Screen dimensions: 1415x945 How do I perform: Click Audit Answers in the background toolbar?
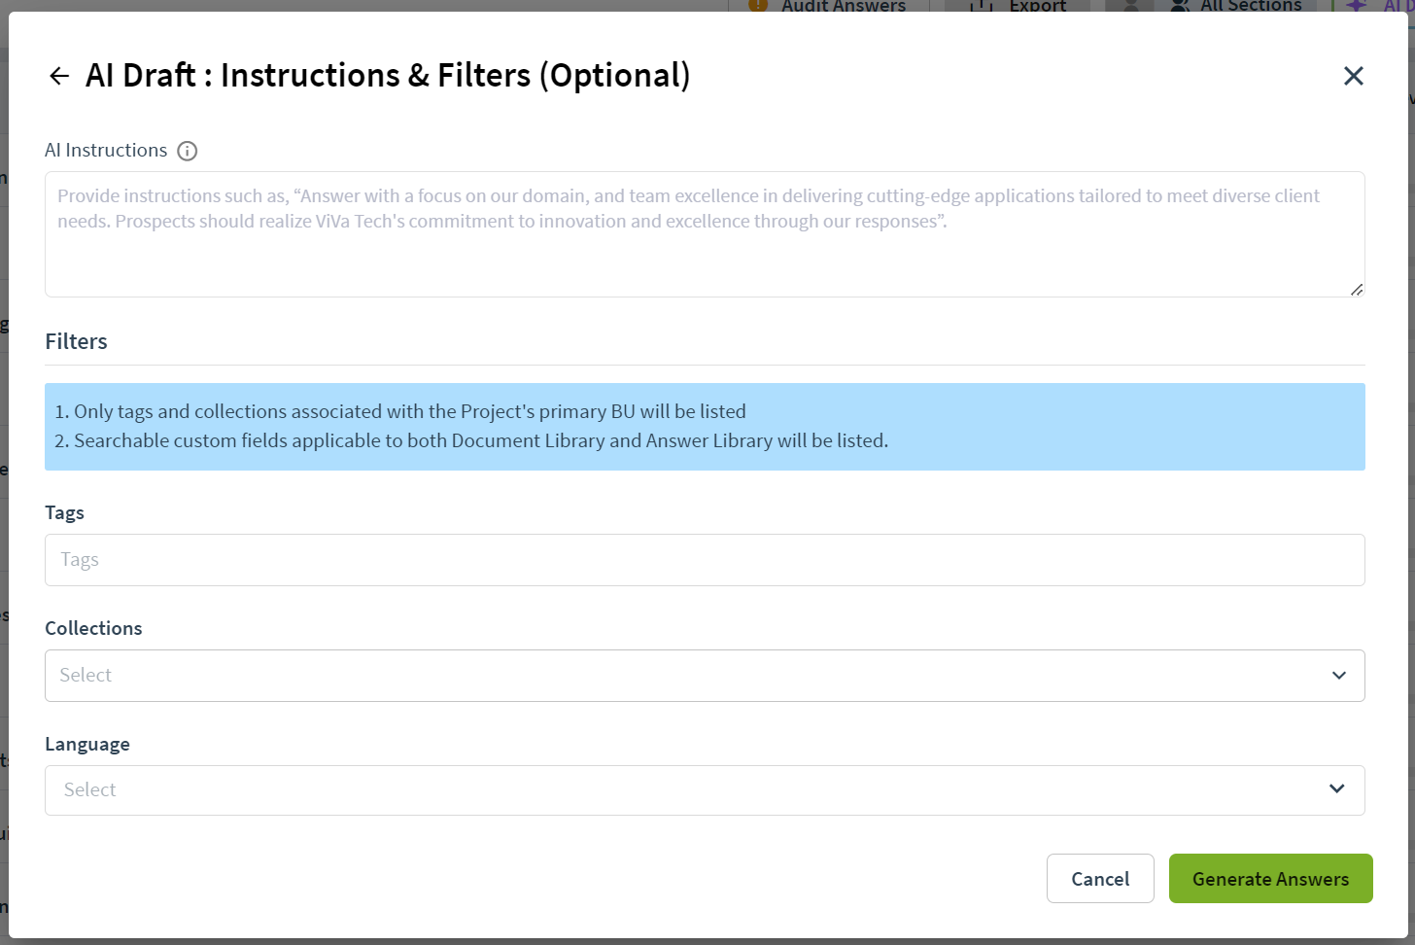[844, 6]
